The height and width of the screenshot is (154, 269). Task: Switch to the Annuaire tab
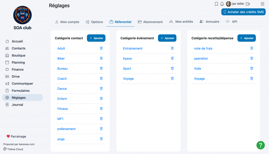[209, 22]
